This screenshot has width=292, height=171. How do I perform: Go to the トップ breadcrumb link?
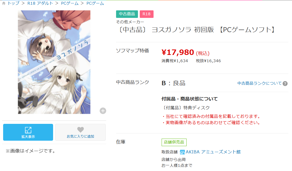(14, 3)
